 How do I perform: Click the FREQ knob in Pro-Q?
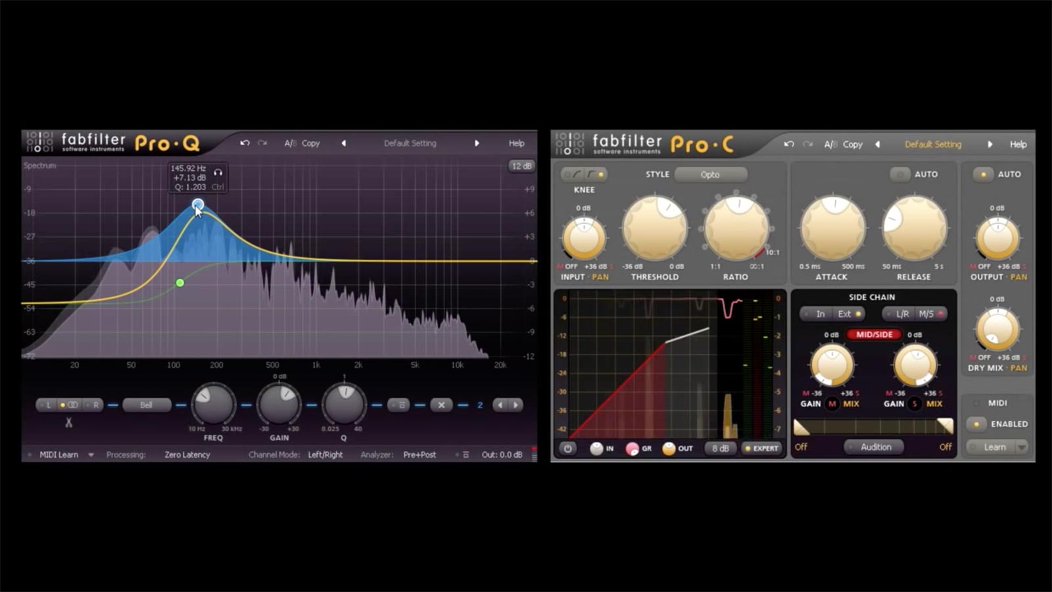point(213,404)
